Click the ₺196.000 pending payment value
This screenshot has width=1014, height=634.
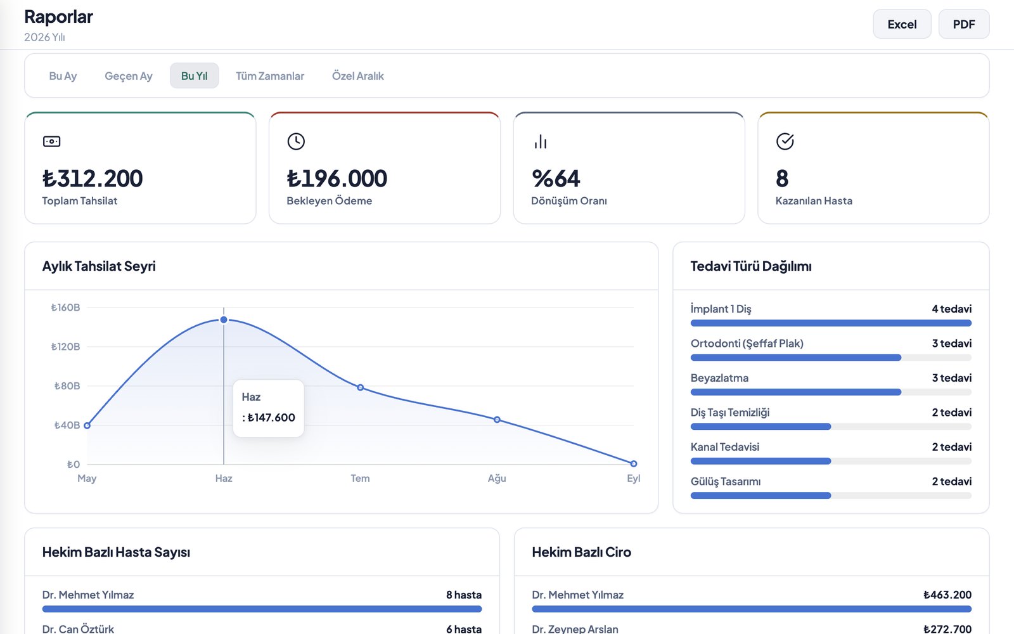[337, 179]
